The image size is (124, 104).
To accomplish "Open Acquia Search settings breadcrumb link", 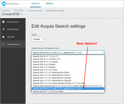I will [x=35, y=11].
